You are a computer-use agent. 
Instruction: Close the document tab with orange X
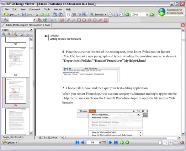(183, 25)
